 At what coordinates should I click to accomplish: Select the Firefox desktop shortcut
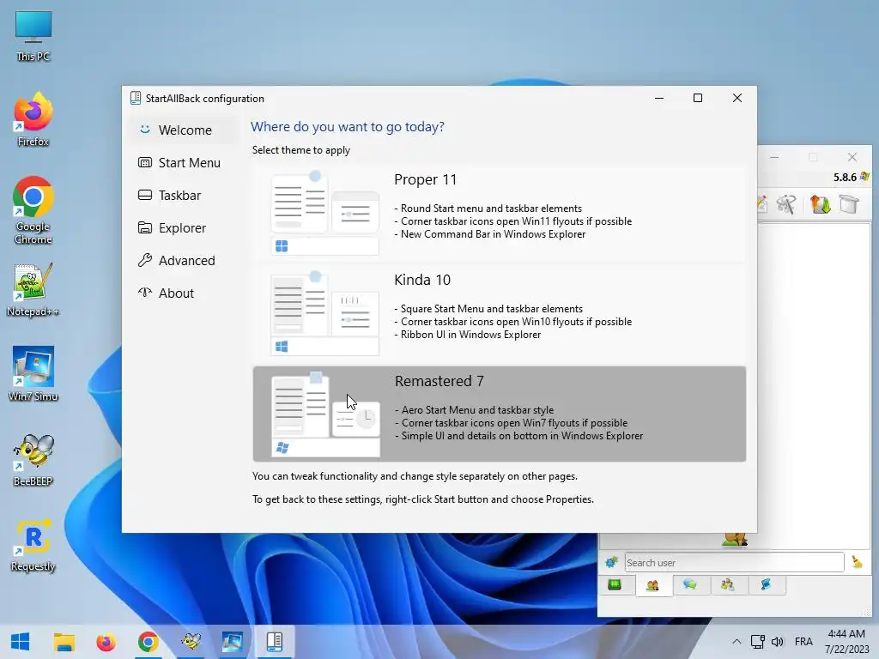(x=33, y=119)
